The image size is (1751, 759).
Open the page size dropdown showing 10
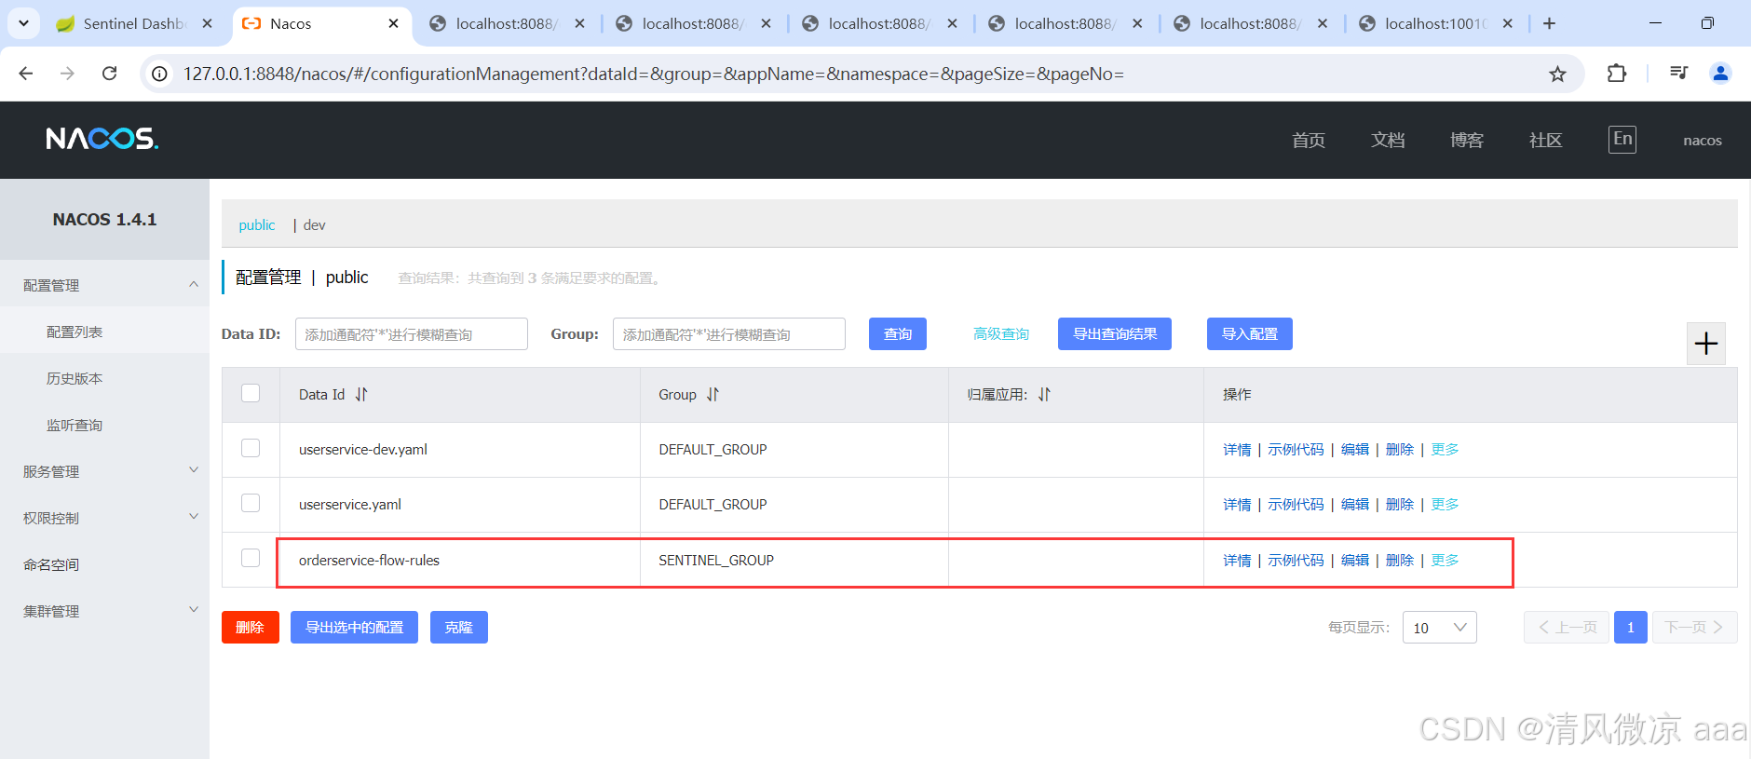click(x=1439, y=628)
